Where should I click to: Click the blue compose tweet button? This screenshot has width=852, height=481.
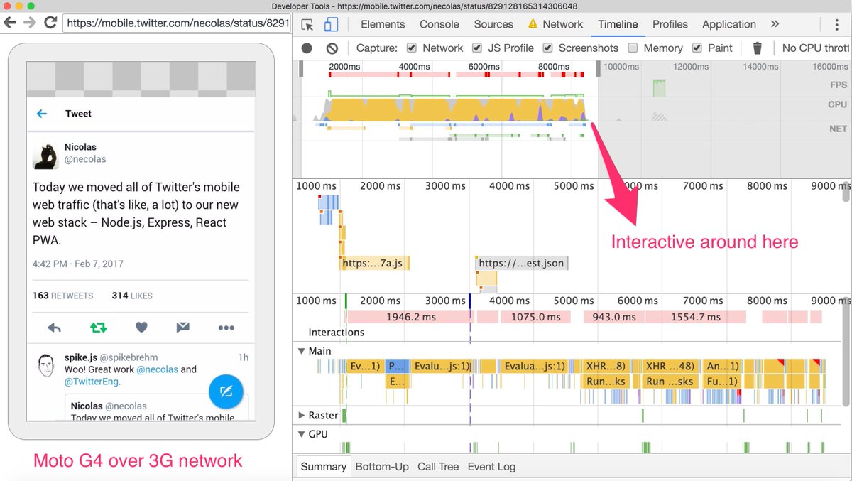pyautogui.click(x=226, y=391)
